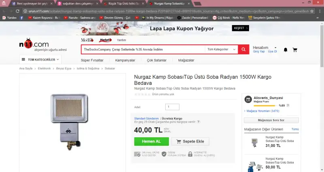Show more bookmarks with the chevron icon
The height and width of the screenshot is (172, 324).
coord(318,18)
